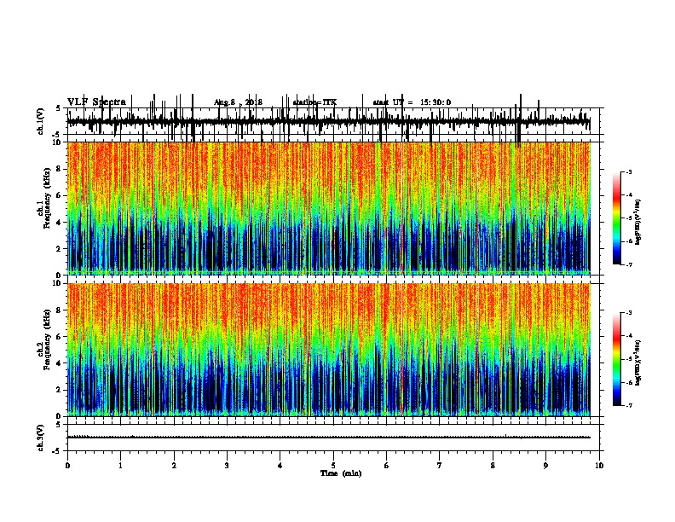The width and height of the screenshot is (675, 522).
Task: Click the ch.1 colorbar log(PSD) label
Action: [x=637, y=223]
